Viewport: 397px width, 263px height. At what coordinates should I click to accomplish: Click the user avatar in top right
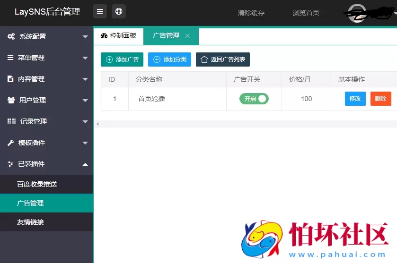356,13
